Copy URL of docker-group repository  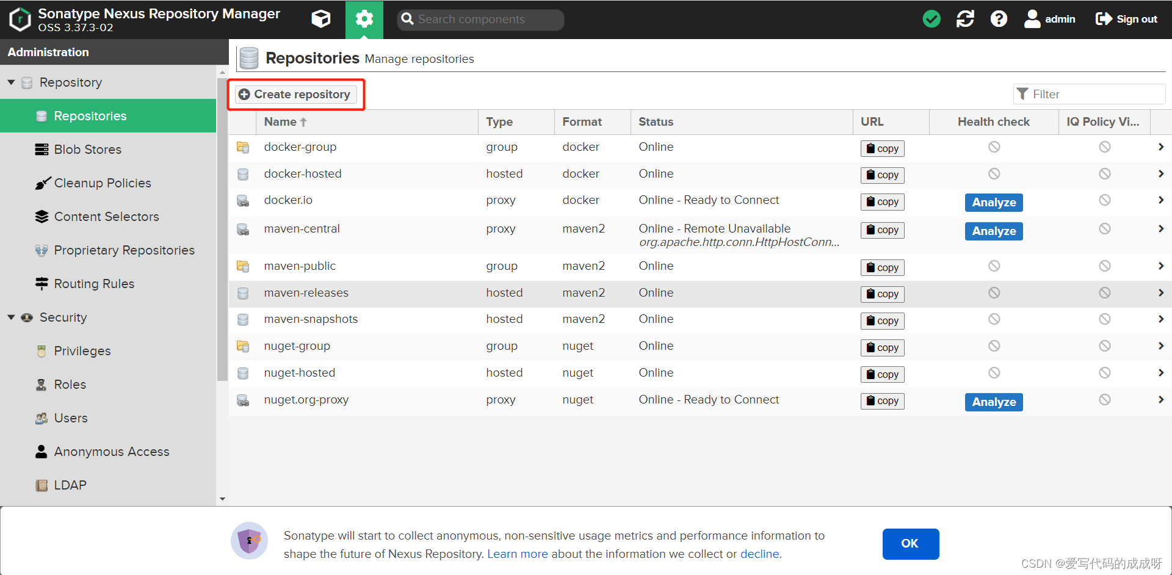click(x=883, y=148)
